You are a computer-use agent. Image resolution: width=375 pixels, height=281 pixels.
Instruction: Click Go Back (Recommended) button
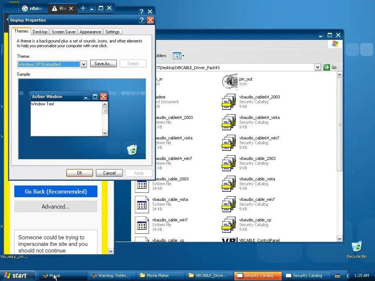(56, 191)
